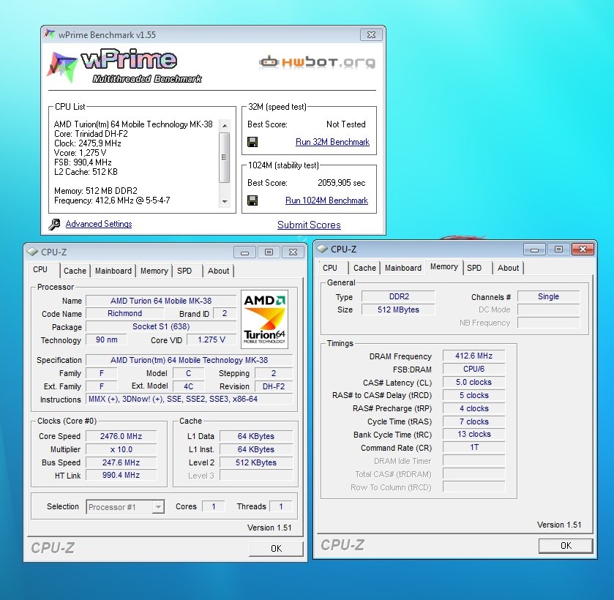The height and width of the screenshot is (600, 614).
Task: Close the right CPU-Z window
Action: click(583, 249)
